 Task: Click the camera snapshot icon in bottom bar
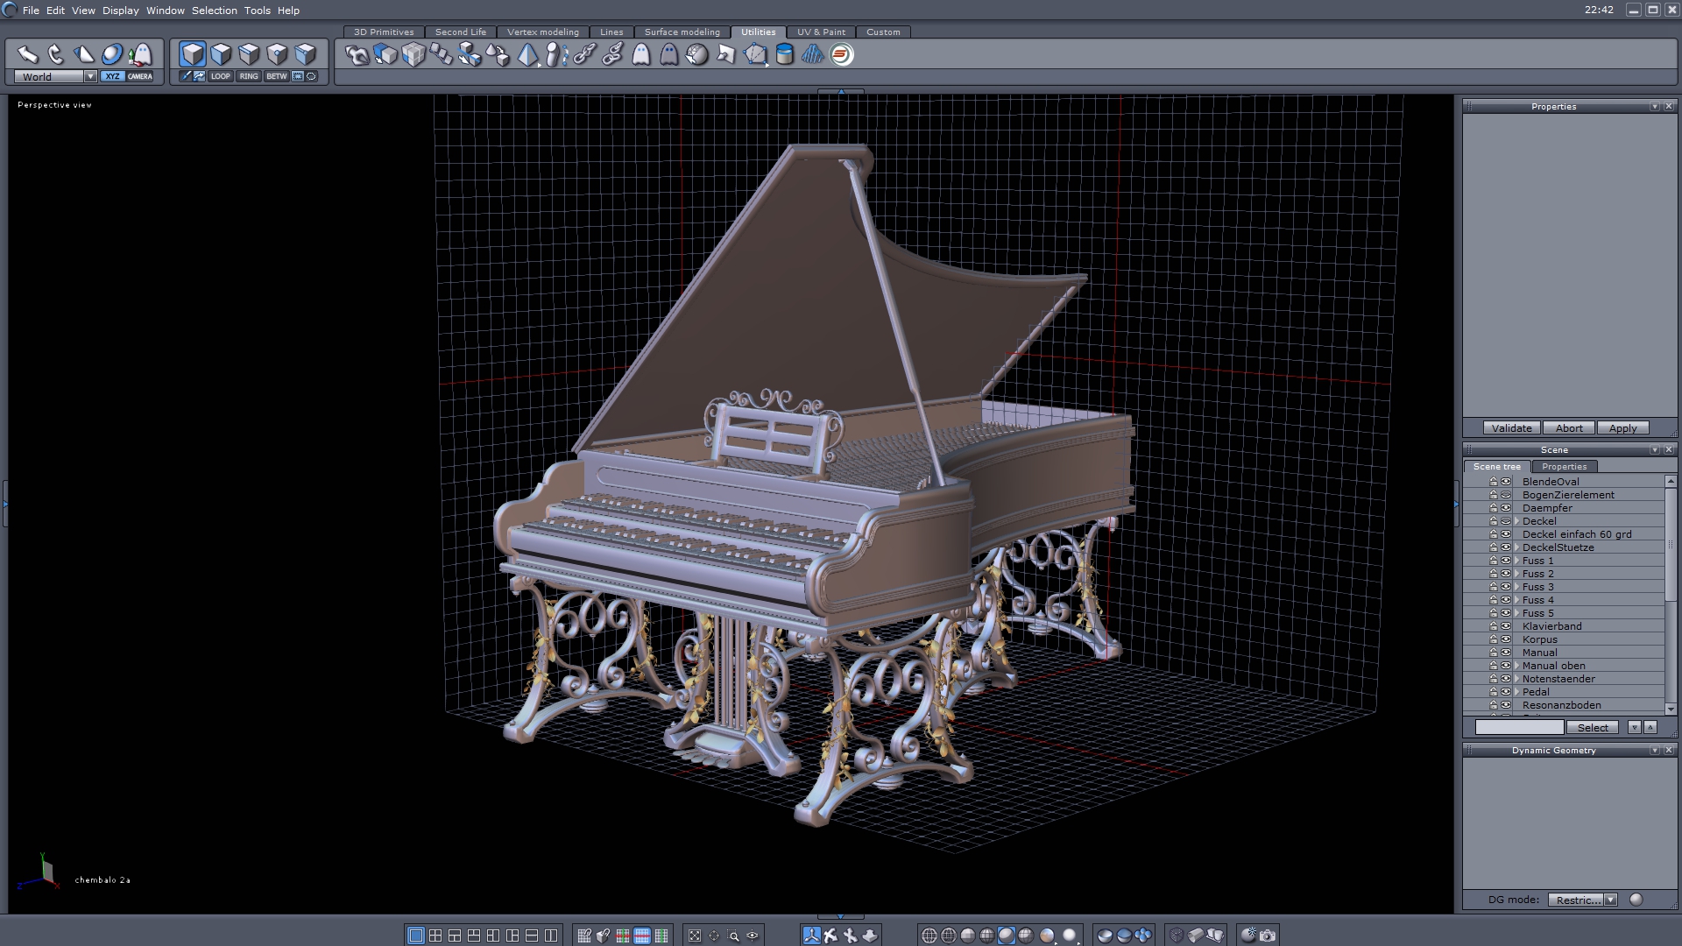pos(1268,935)
